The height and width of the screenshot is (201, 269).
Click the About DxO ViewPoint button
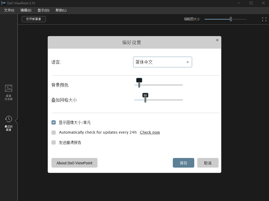(74, 163)
